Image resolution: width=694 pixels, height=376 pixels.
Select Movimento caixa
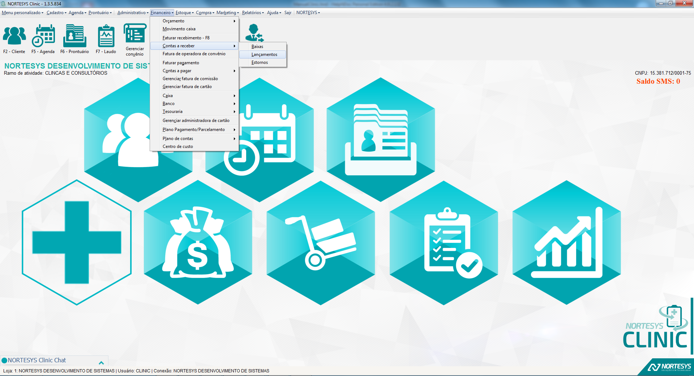click(x=194, y=29)
